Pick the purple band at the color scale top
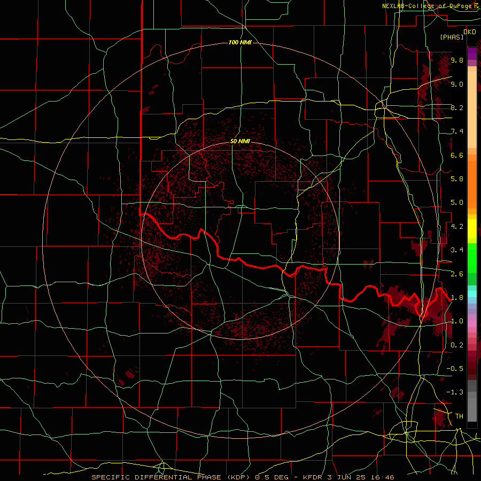The height and width of the screenshot is (481, 481). click(472, 53)
